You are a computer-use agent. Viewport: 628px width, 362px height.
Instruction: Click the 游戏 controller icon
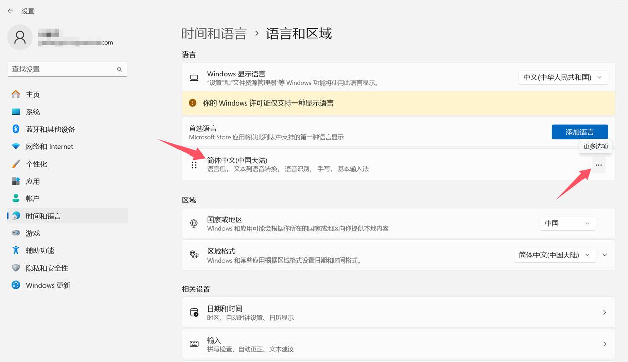pos(16,233)
